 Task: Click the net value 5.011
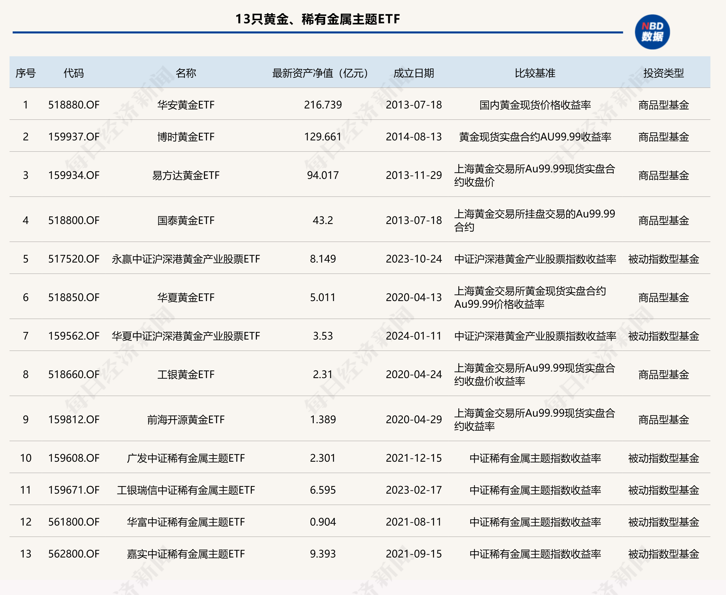coord(323,297)
